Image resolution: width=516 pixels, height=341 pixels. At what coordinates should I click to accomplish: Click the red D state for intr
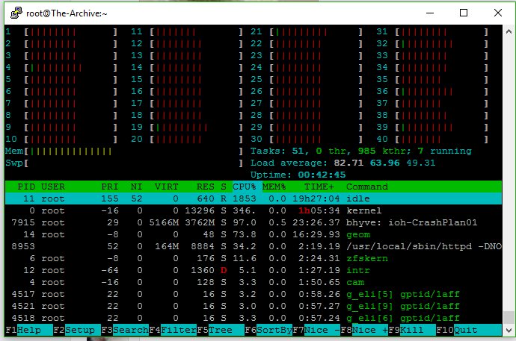[x=224, y=270]
